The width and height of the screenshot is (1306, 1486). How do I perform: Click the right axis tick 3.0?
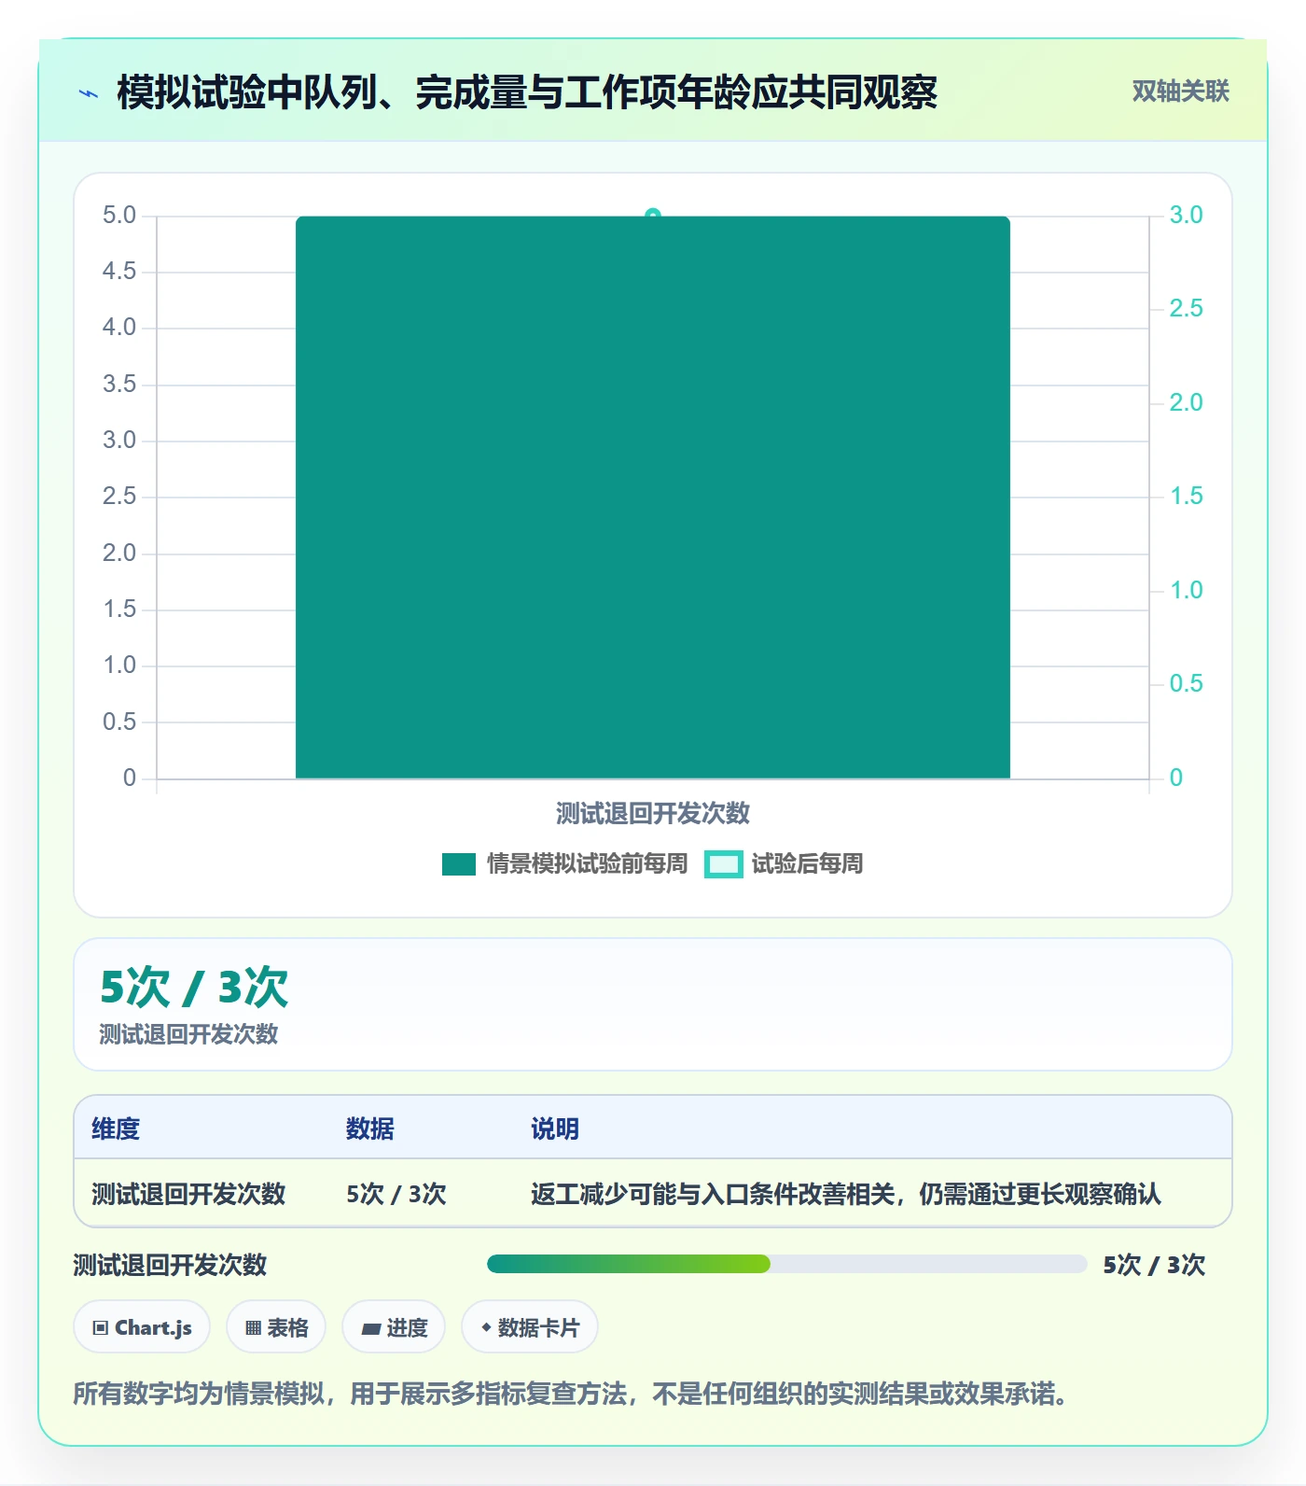(1186, 216)
